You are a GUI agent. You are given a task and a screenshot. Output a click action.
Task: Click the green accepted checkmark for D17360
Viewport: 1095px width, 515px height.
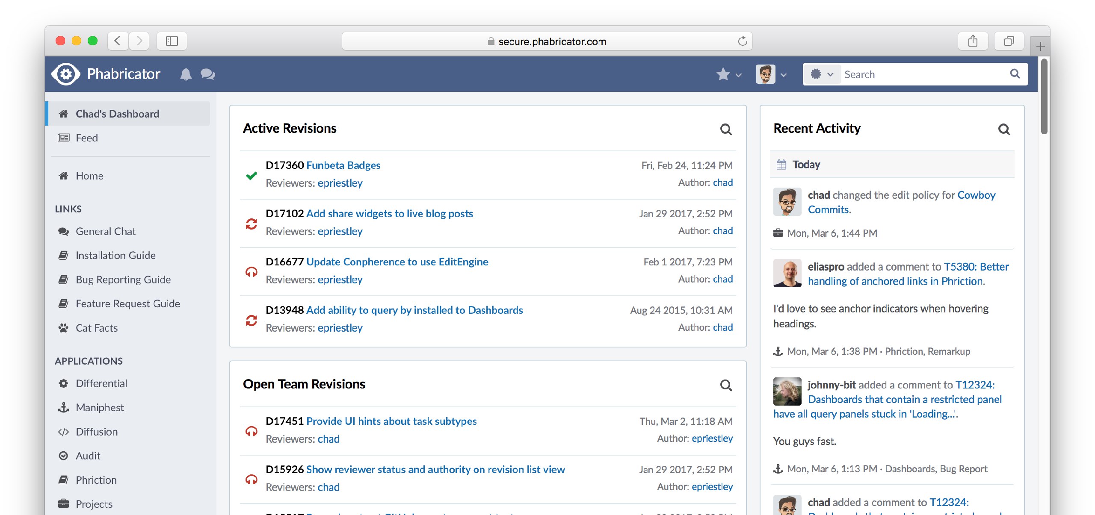(x=252, y=175)
